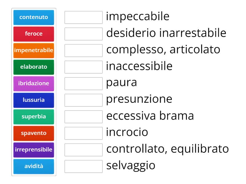
Task: Select the slot next to 'eccessiva brama'
Action: (84, 117)
